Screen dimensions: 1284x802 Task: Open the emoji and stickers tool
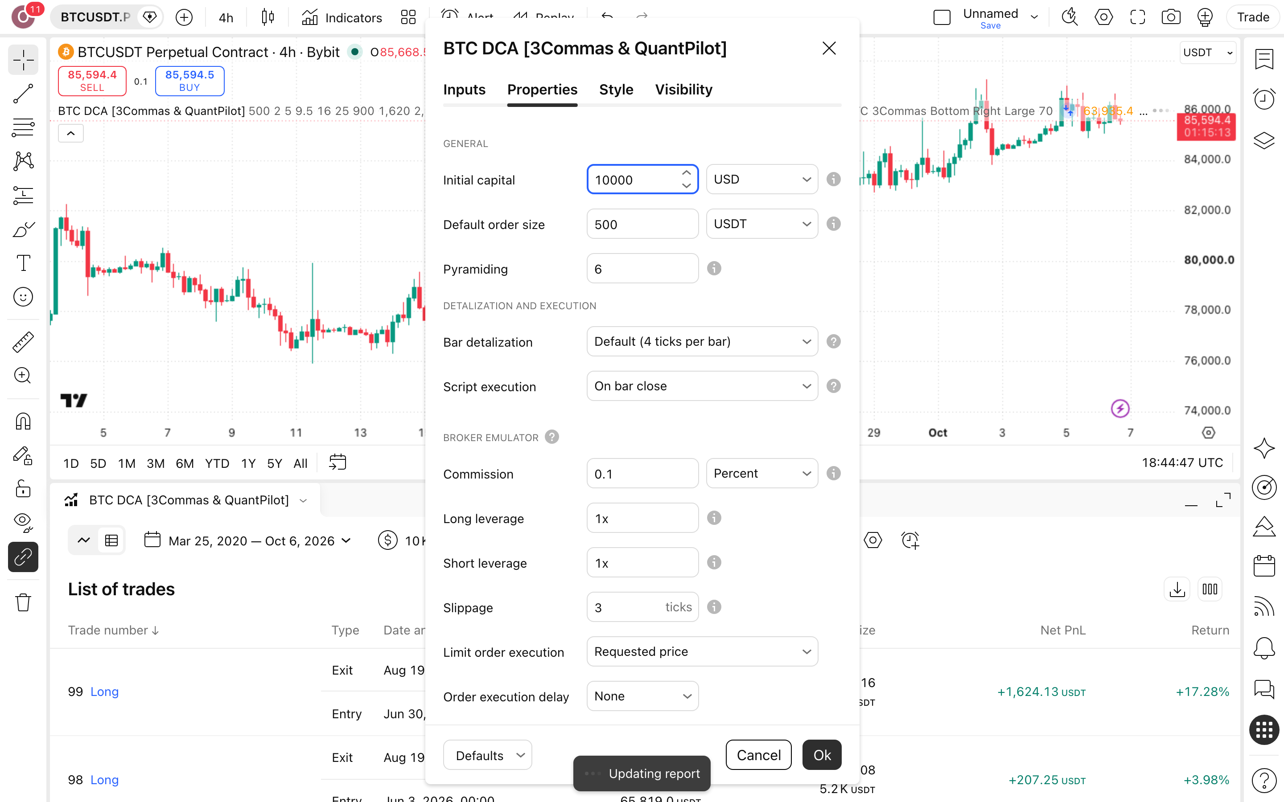click(x=23, y=296)
